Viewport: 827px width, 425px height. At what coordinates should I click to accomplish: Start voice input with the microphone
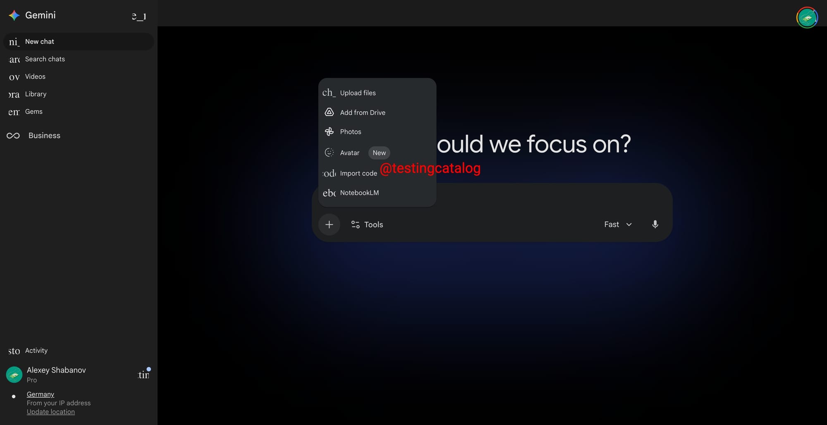click(655, 224)
